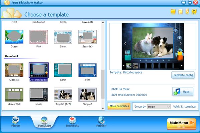Viewport: 200px width, 133px height.
Task: Expand the Group by Mode dropdown
Action: (159, 107)
